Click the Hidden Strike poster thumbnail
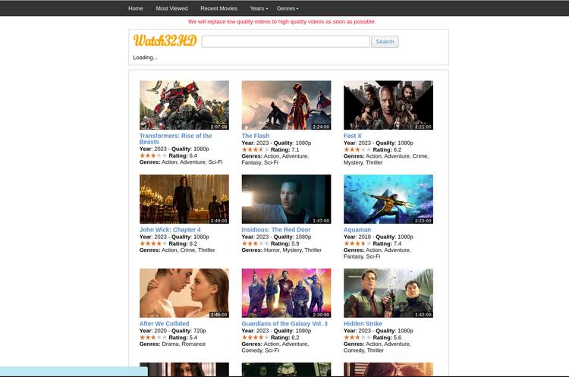Viewport: 569px width, 377px height. pos(388,293)
